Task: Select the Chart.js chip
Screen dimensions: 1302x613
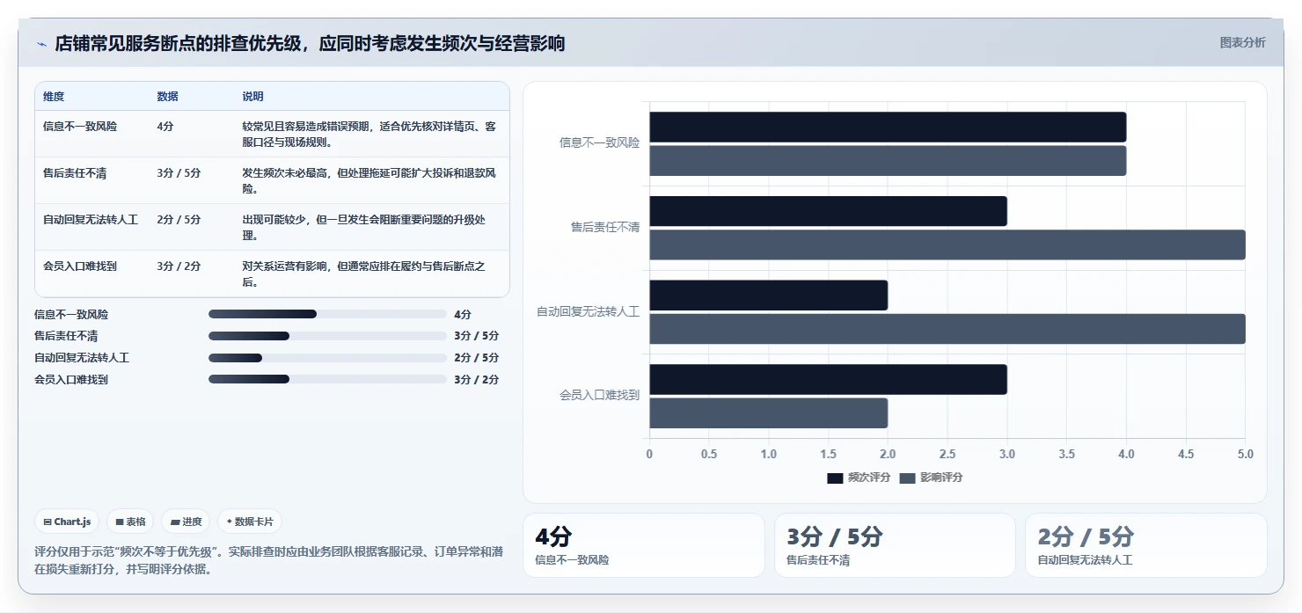Action: [67, 522]
